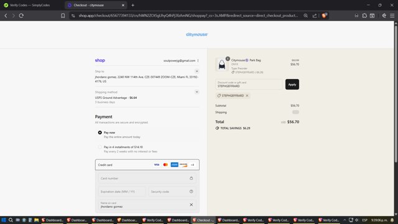Viewport: 398px width, 224px height.
Task: Click the Discount code or gift card field
Action: (x=249, y=85)
